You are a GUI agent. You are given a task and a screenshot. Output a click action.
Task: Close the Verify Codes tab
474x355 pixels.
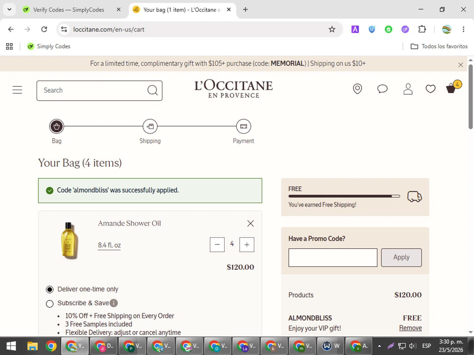click(118, 9)
